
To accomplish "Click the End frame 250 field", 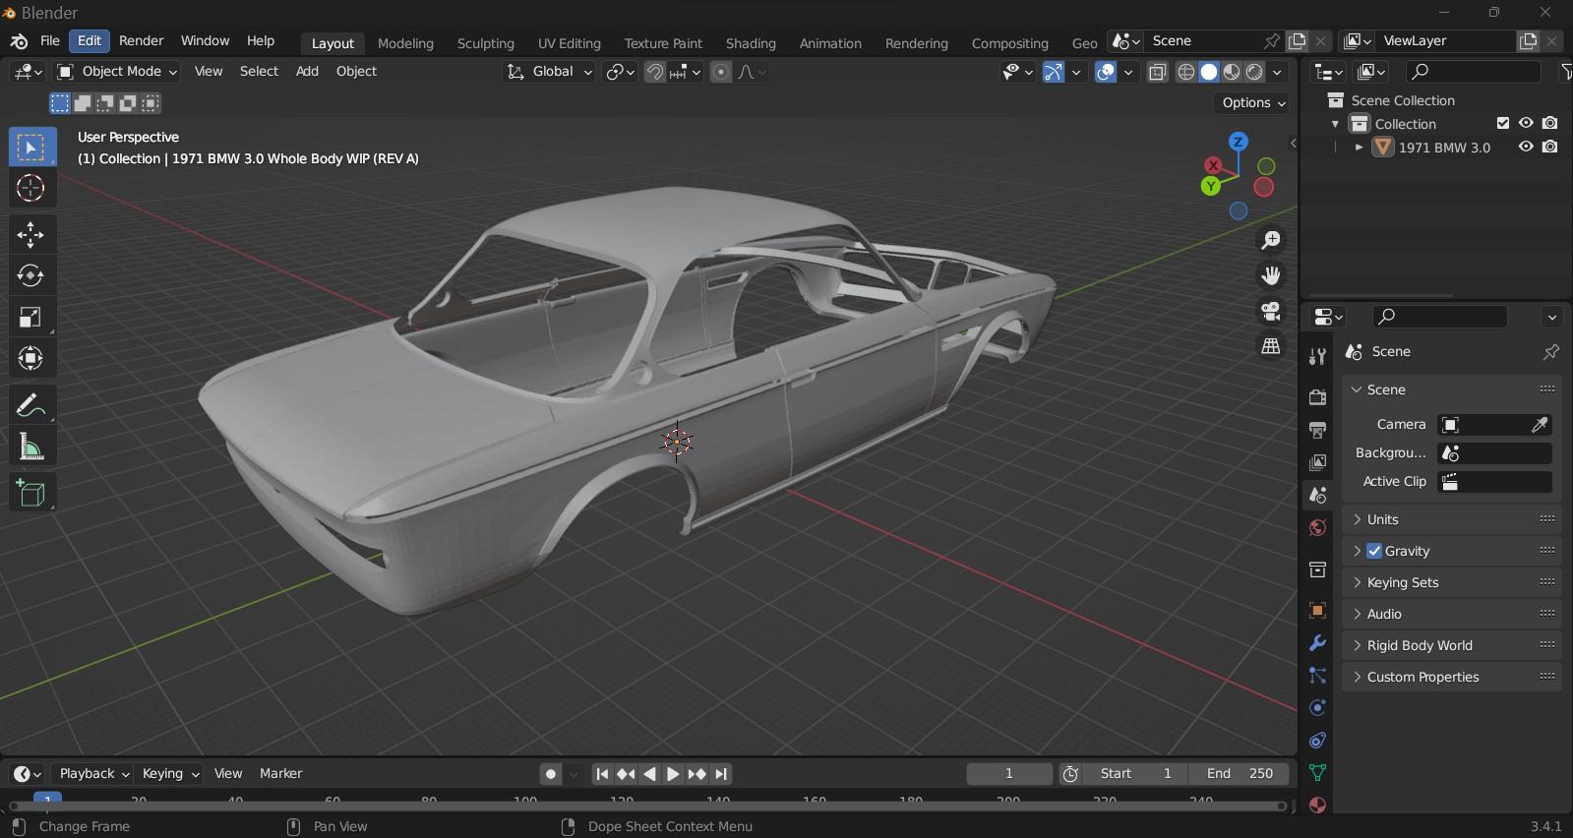I will tap(1240, 774).
